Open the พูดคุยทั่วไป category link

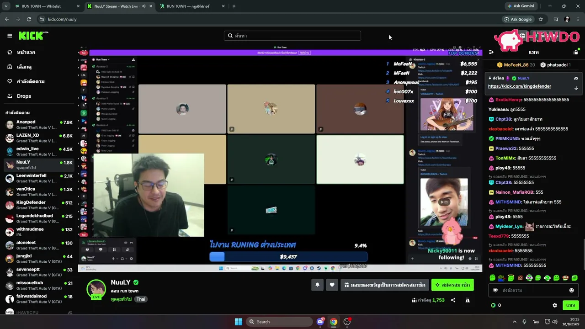point(121,299)
